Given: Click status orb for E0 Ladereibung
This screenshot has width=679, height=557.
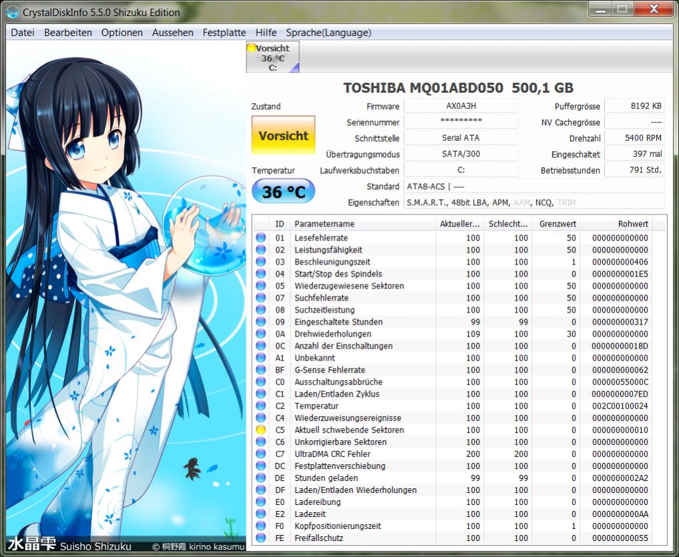Looking at the screenshot, I should [260, 502].
